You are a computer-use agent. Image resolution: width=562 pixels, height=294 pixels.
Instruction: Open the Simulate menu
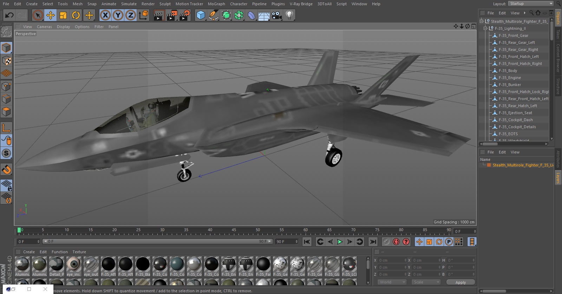click(x=129, y=4)
